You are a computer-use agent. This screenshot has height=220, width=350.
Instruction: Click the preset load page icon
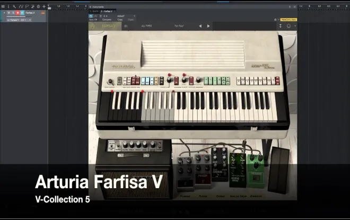click(101, 16)
